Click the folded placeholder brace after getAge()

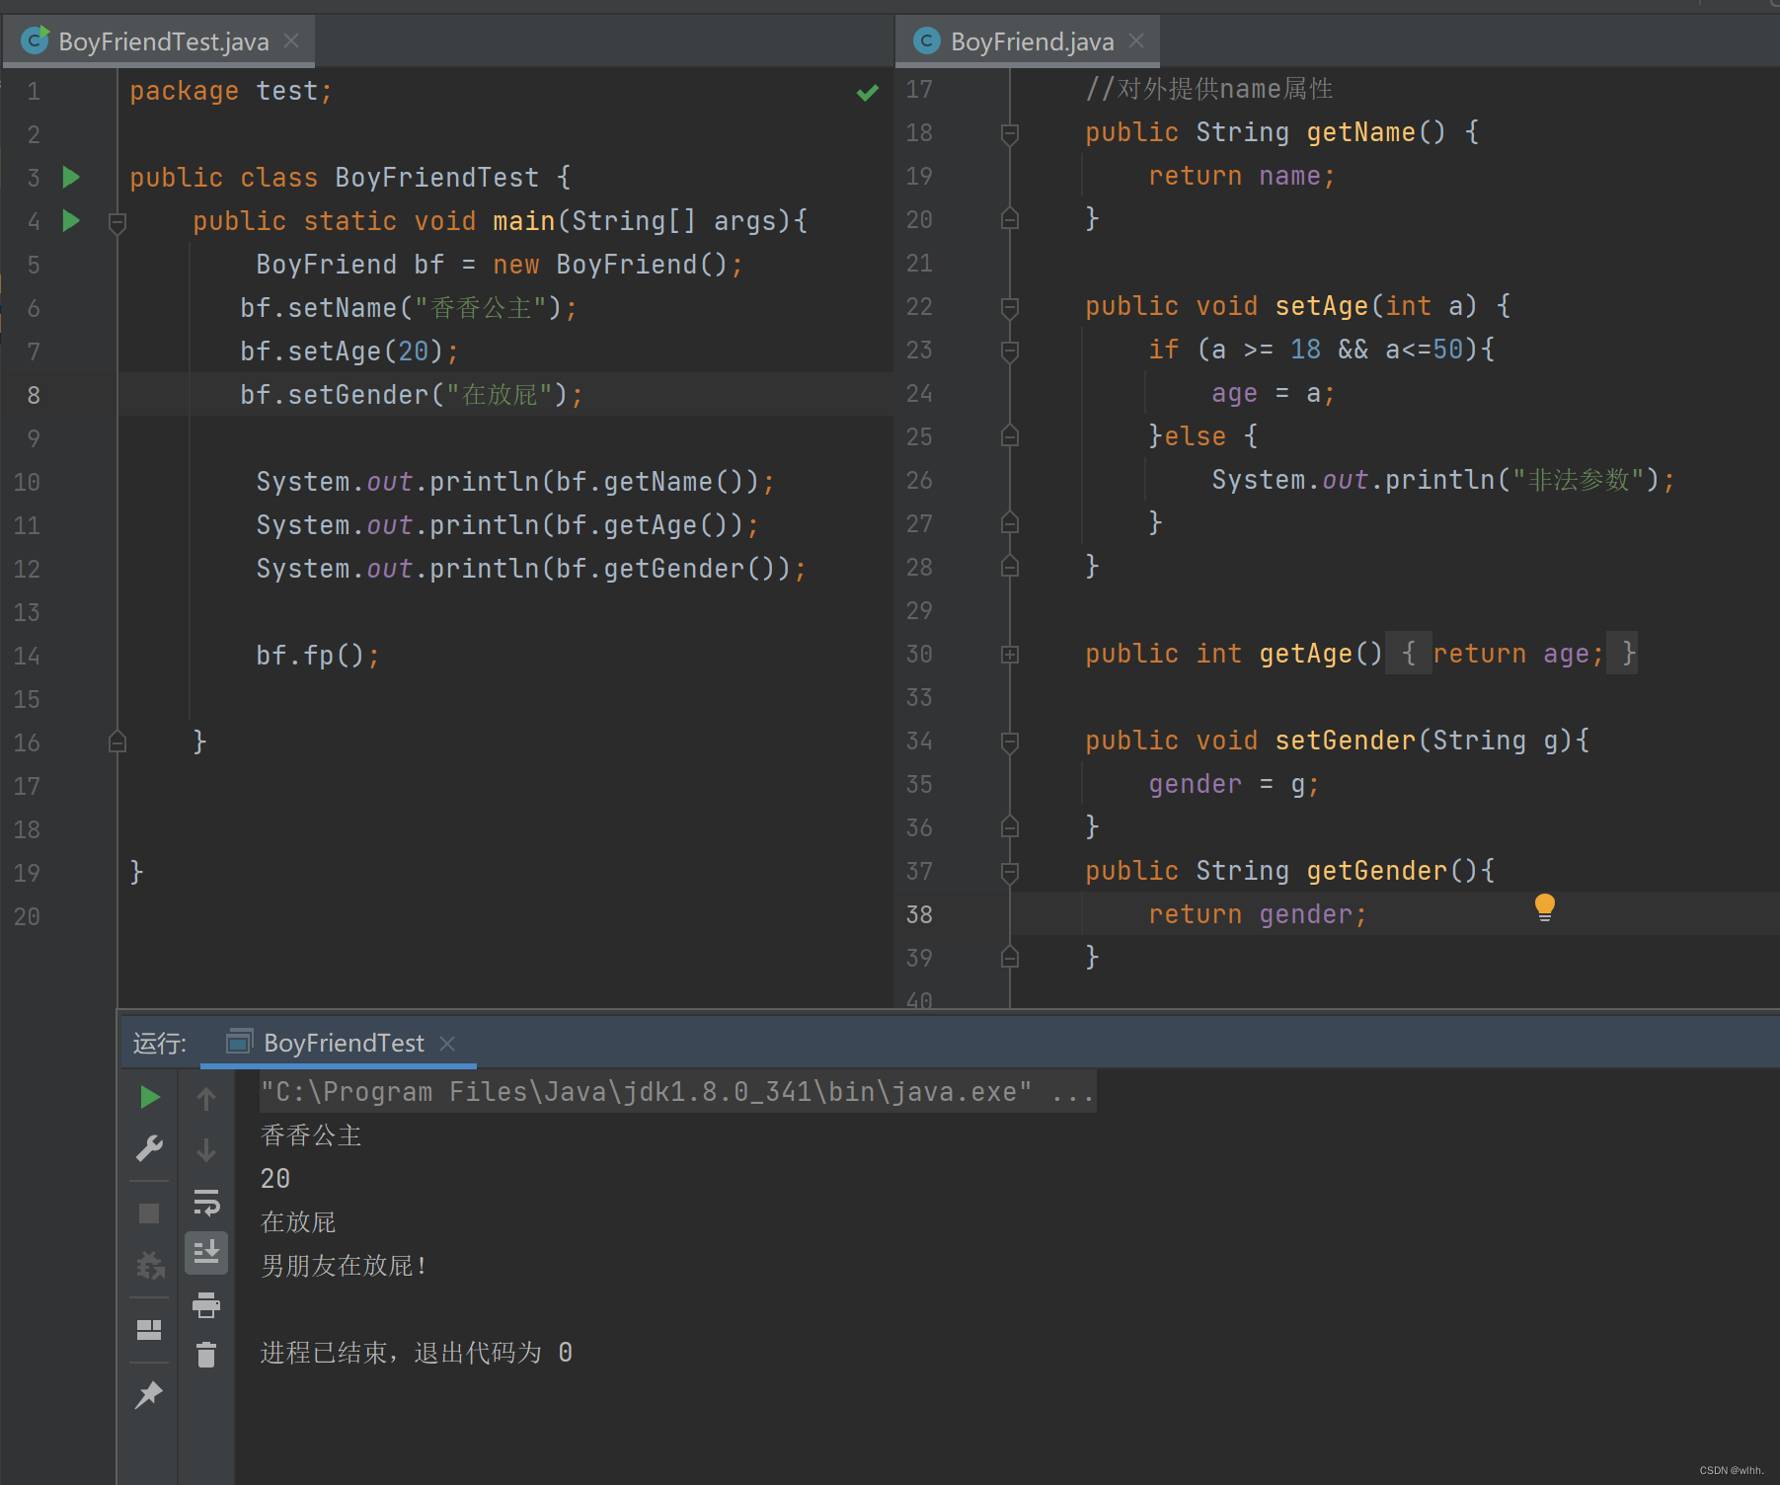(1409, 653)
